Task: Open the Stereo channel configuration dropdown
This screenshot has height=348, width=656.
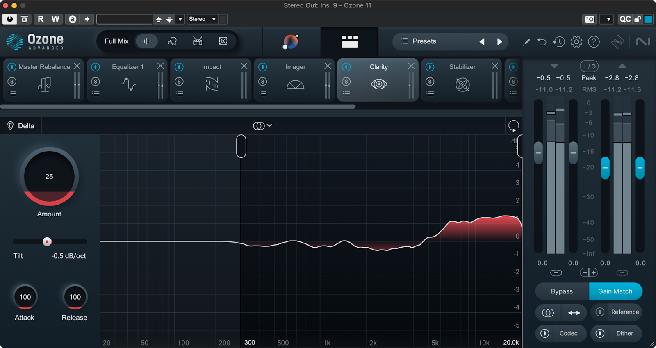Action: [202, 19]
